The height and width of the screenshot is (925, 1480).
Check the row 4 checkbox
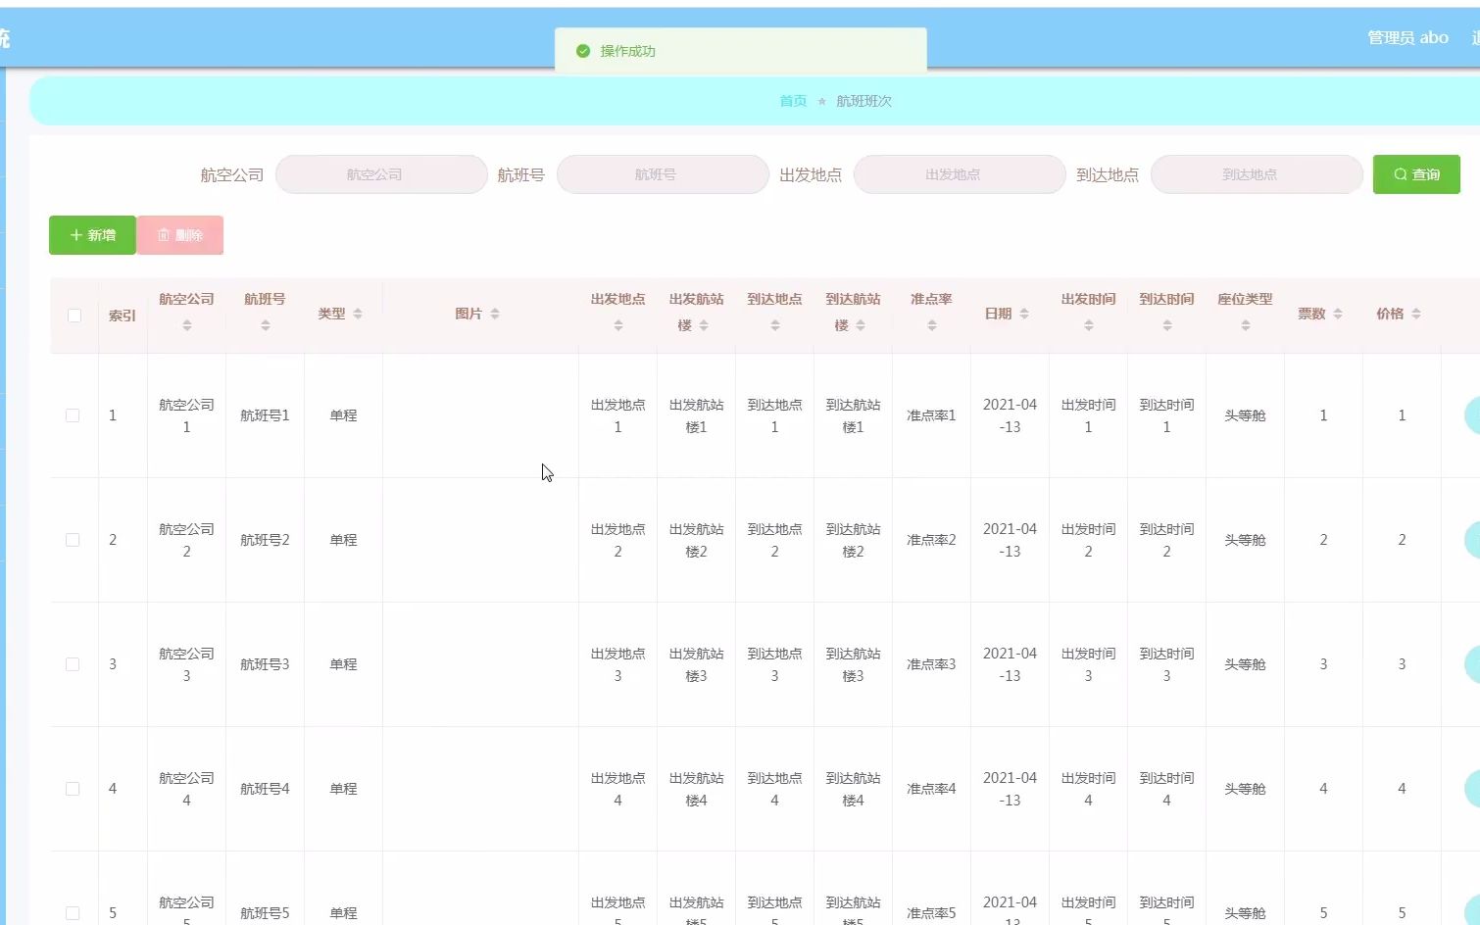73,789
